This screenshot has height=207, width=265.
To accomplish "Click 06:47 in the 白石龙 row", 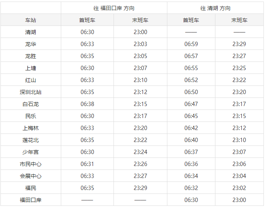I will (191, 104).
